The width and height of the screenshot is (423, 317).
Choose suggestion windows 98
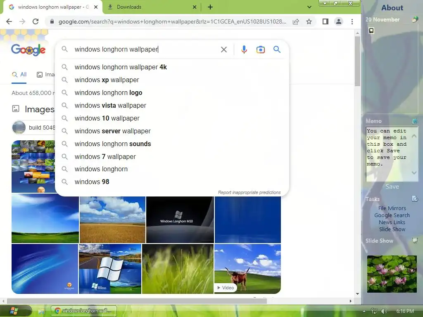click(172, 182)
